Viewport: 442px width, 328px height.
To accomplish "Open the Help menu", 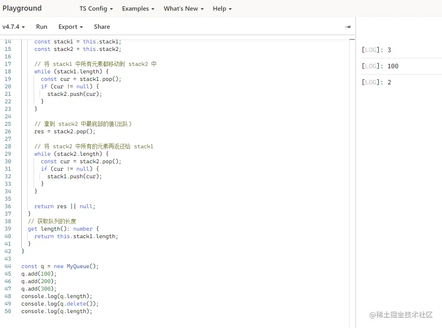I will coord(222,9).
